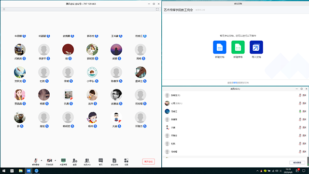Click the muted mic badge next to 杨娜 in the grid
The image size is (309, 174).
click(47, 103)
